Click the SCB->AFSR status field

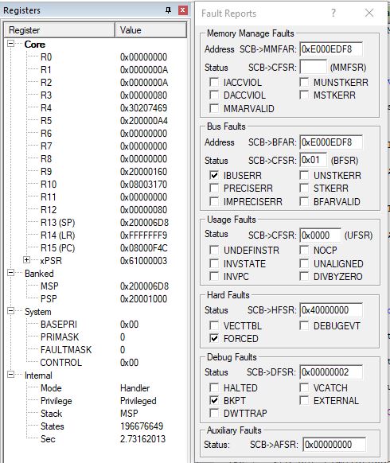tap(334, 445)
